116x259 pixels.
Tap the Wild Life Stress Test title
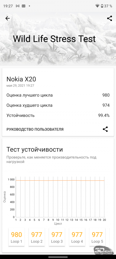(x=54, y=39)
